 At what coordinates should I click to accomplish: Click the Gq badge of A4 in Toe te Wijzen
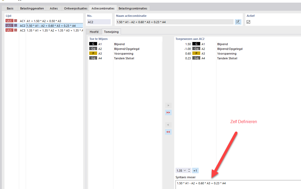[x=93, y=58]
